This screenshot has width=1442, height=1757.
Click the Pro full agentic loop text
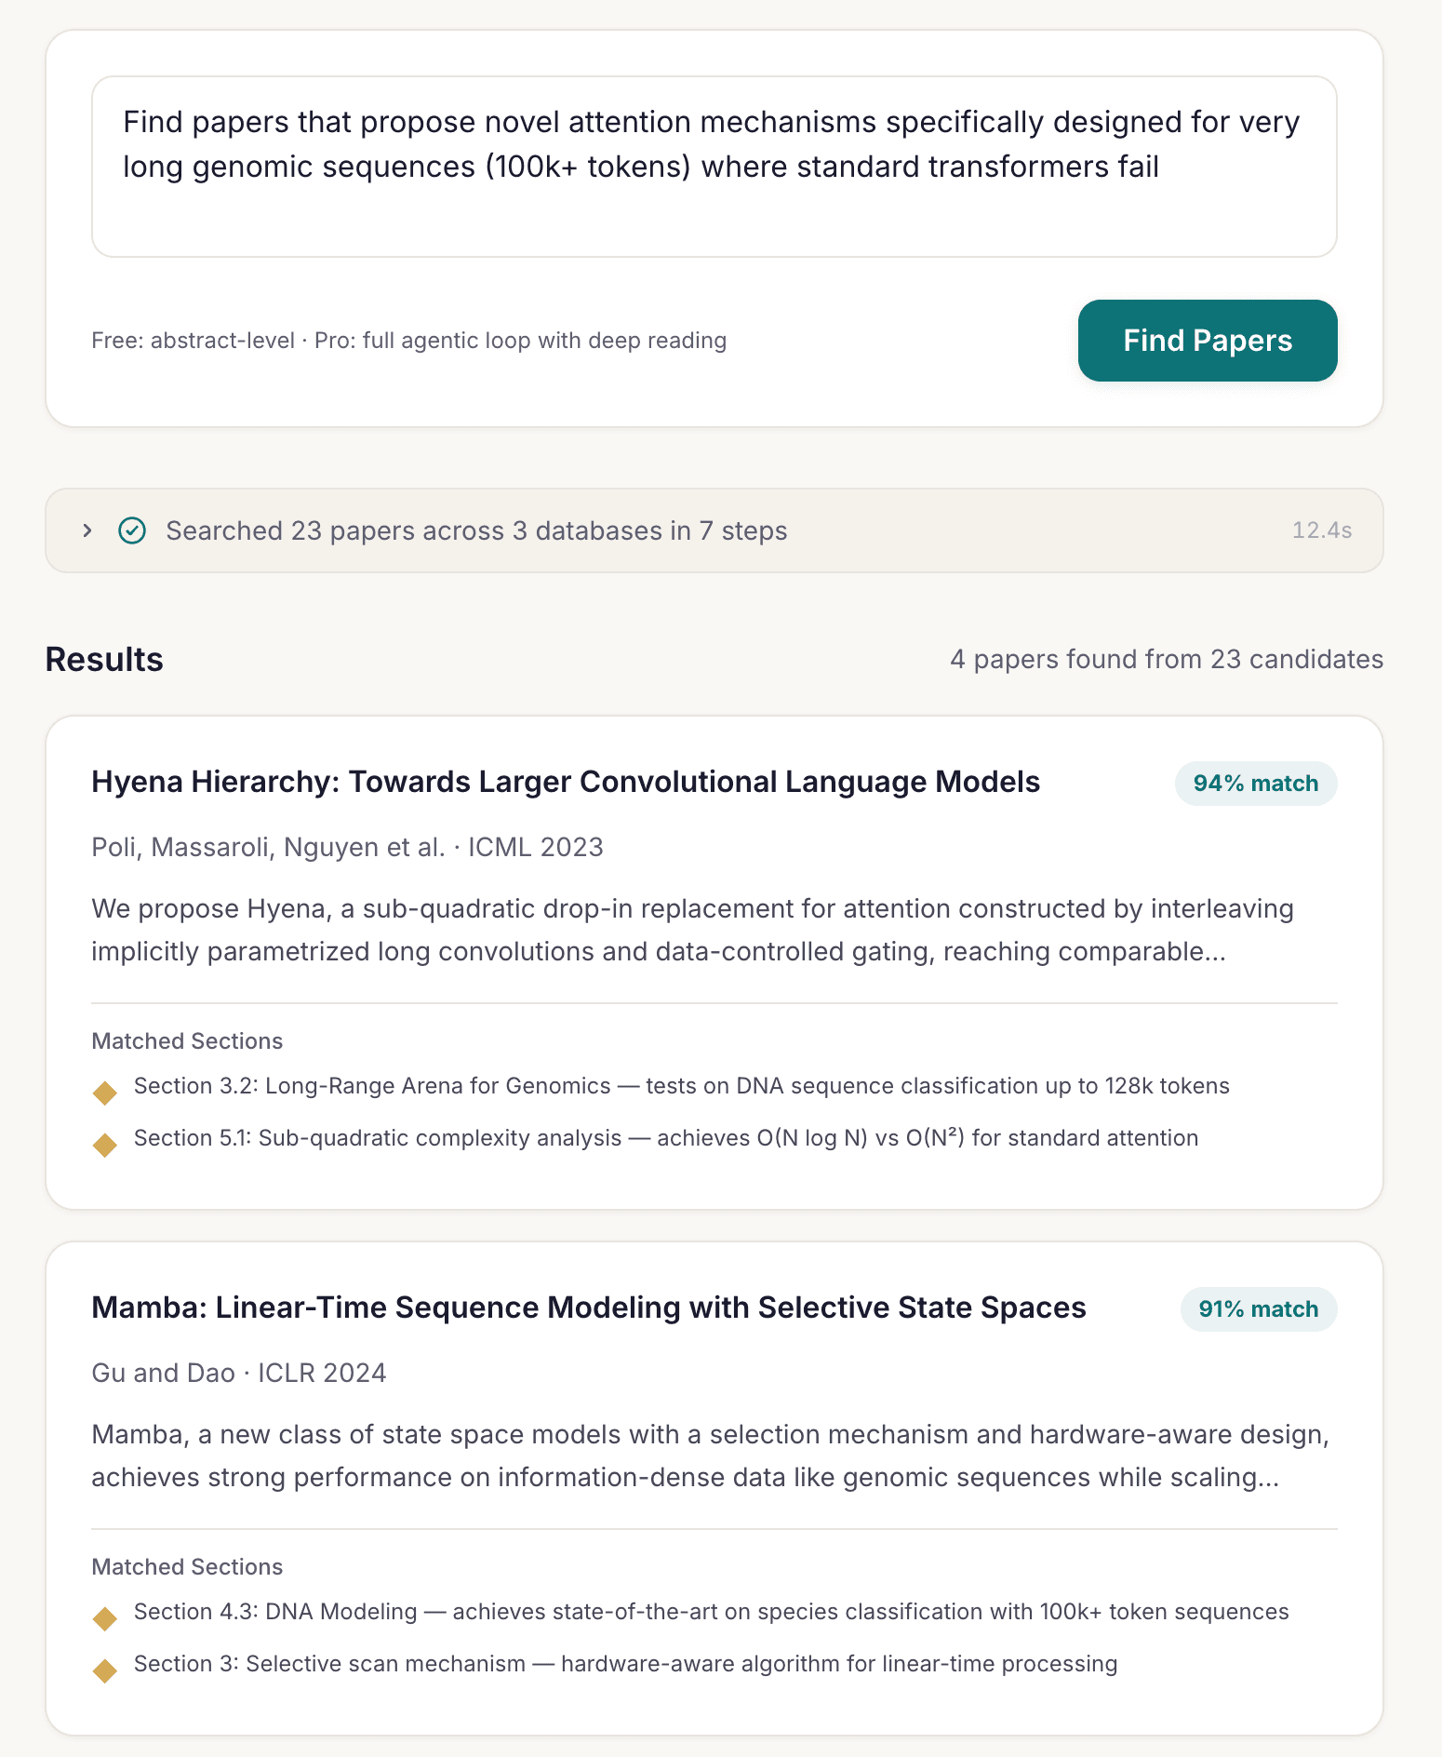click(523, 341)
